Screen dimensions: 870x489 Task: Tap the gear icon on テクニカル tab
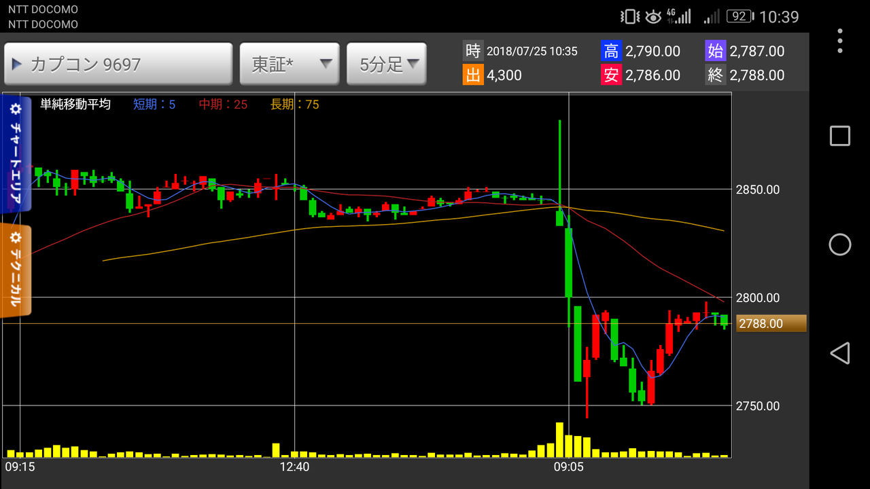point(16,238)
